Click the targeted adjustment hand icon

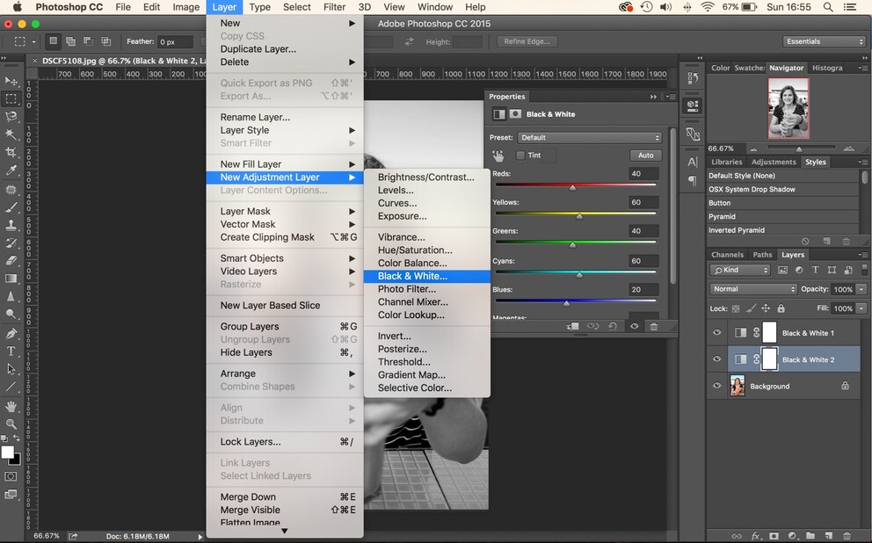tap(498, 156)
